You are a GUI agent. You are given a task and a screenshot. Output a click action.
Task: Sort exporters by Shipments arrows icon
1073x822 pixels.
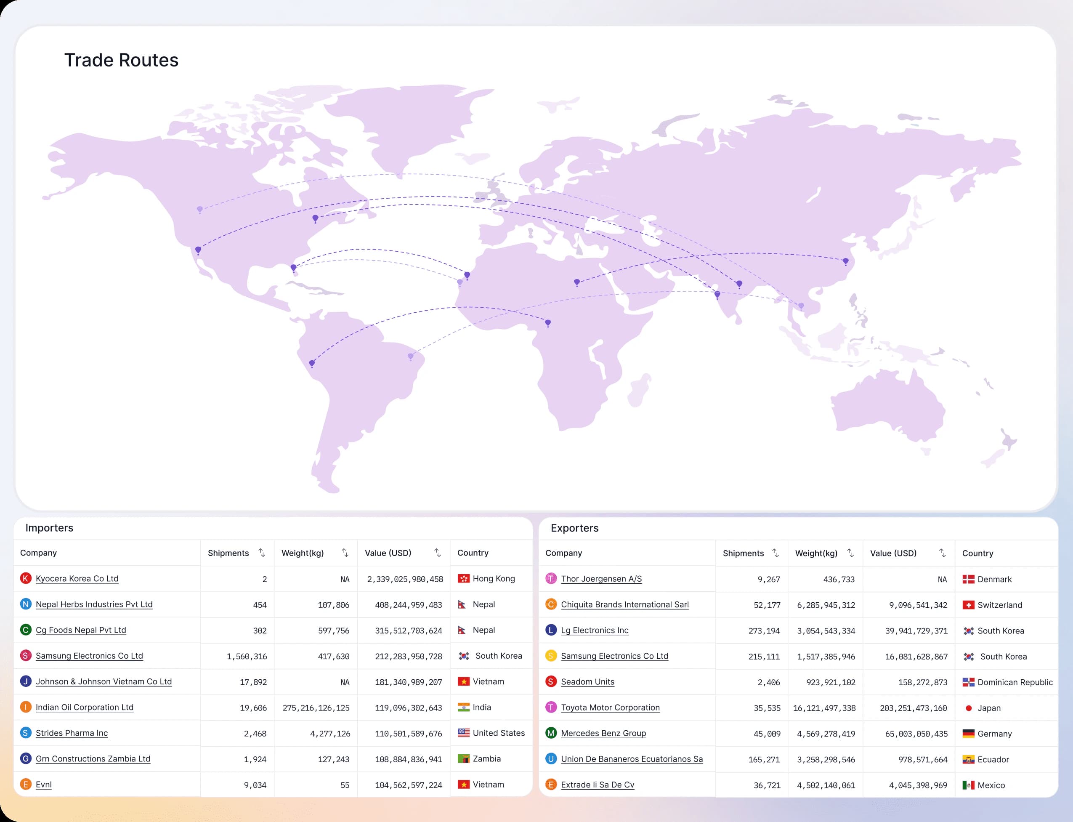pyautogui.click(x=775, y=553)
